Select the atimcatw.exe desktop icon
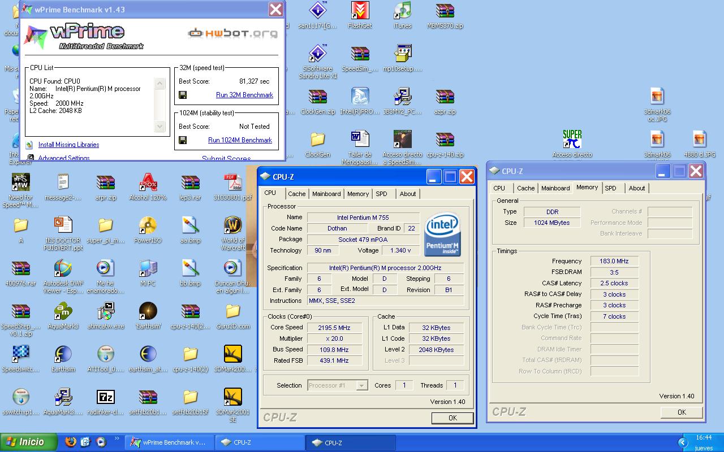The width and height of the screenshot is (724, 452). click(x=105, y=316)
